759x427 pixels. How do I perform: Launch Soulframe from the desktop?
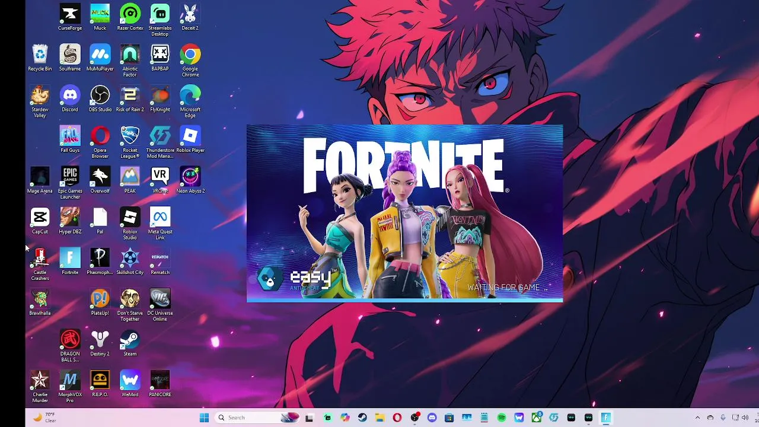coord(70,58)
